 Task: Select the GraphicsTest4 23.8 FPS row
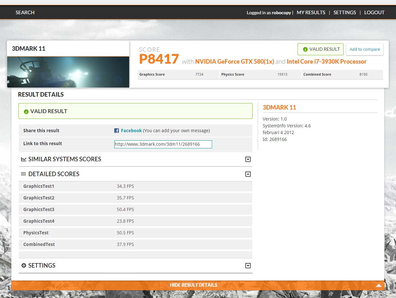coord(135,221)
